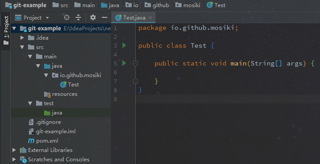
Task: Click the blue java source folder icon
Action: click(x=47, y=66)
